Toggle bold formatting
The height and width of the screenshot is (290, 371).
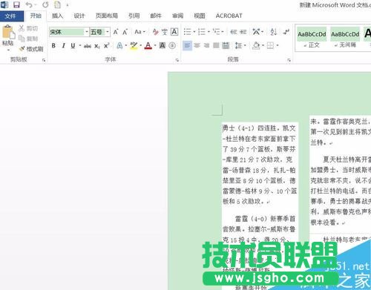click(53, 46)
